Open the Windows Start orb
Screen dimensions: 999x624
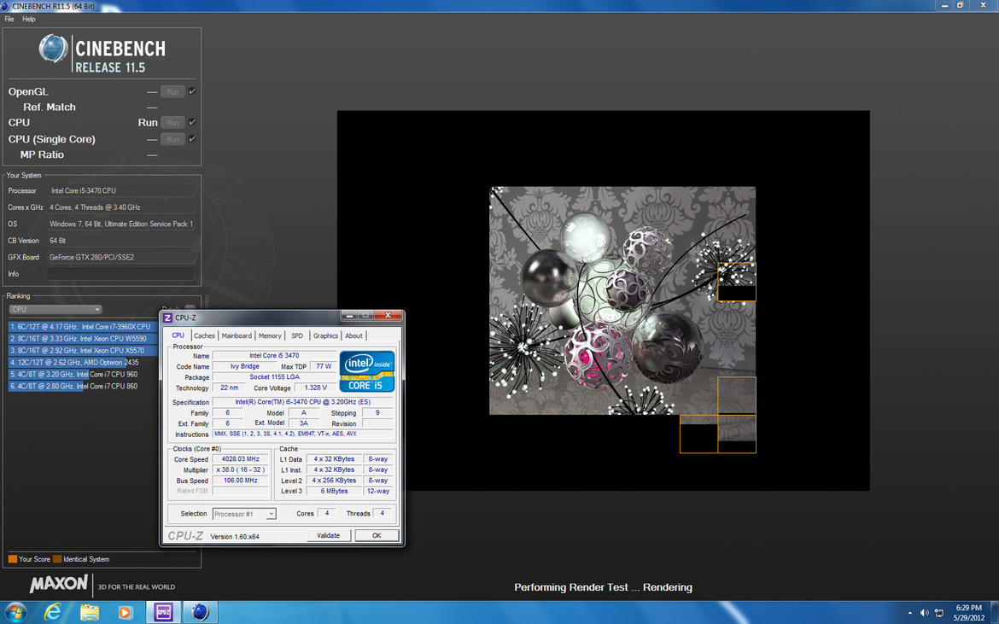coord(15,613)
